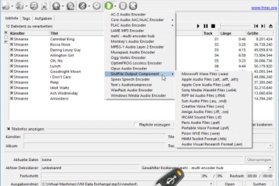Image resolution: width=279 pixels, height=186 pixels.
Task: Click the Open button for output folder
Action: [230, 183]
